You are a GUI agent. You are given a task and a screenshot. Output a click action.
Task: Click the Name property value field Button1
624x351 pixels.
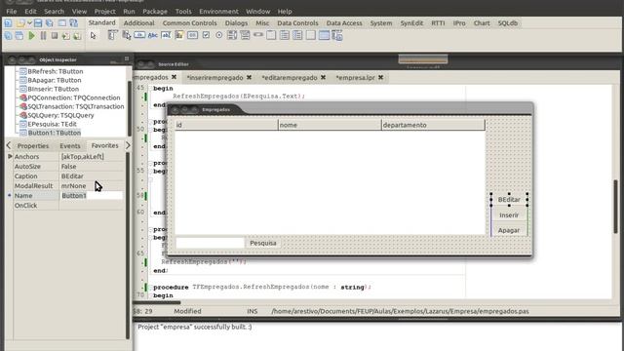92,195
